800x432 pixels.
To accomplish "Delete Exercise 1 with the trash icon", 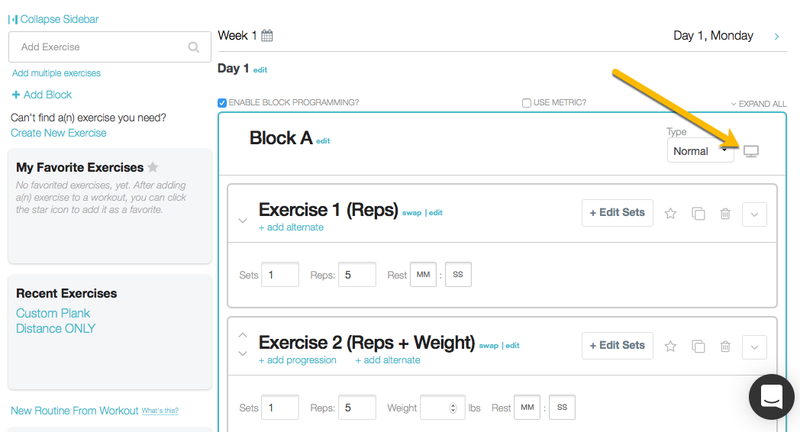I will (x=725, y=214).
